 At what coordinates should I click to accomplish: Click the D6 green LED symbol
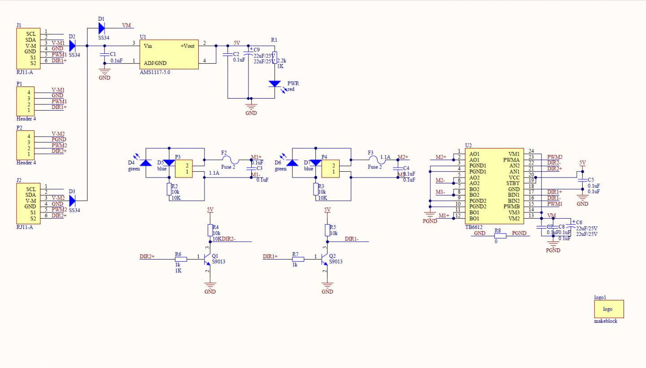292,163
